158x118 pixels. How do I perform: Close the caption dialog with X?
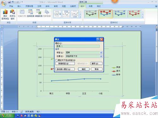(x=101, y=39)
